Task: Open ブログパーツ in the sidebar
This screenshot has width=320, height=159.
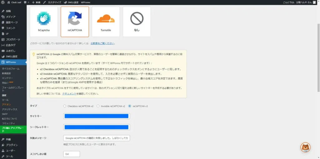Action: 13,40
